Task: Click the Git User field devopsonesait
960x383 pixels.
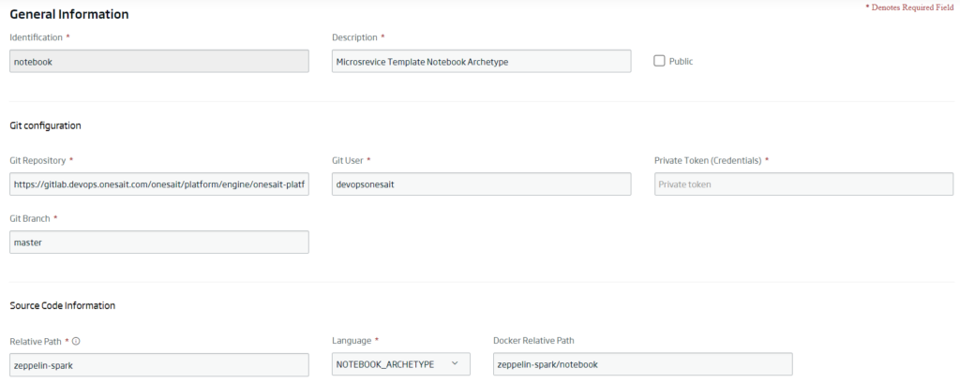Action: tap(481, 184)
